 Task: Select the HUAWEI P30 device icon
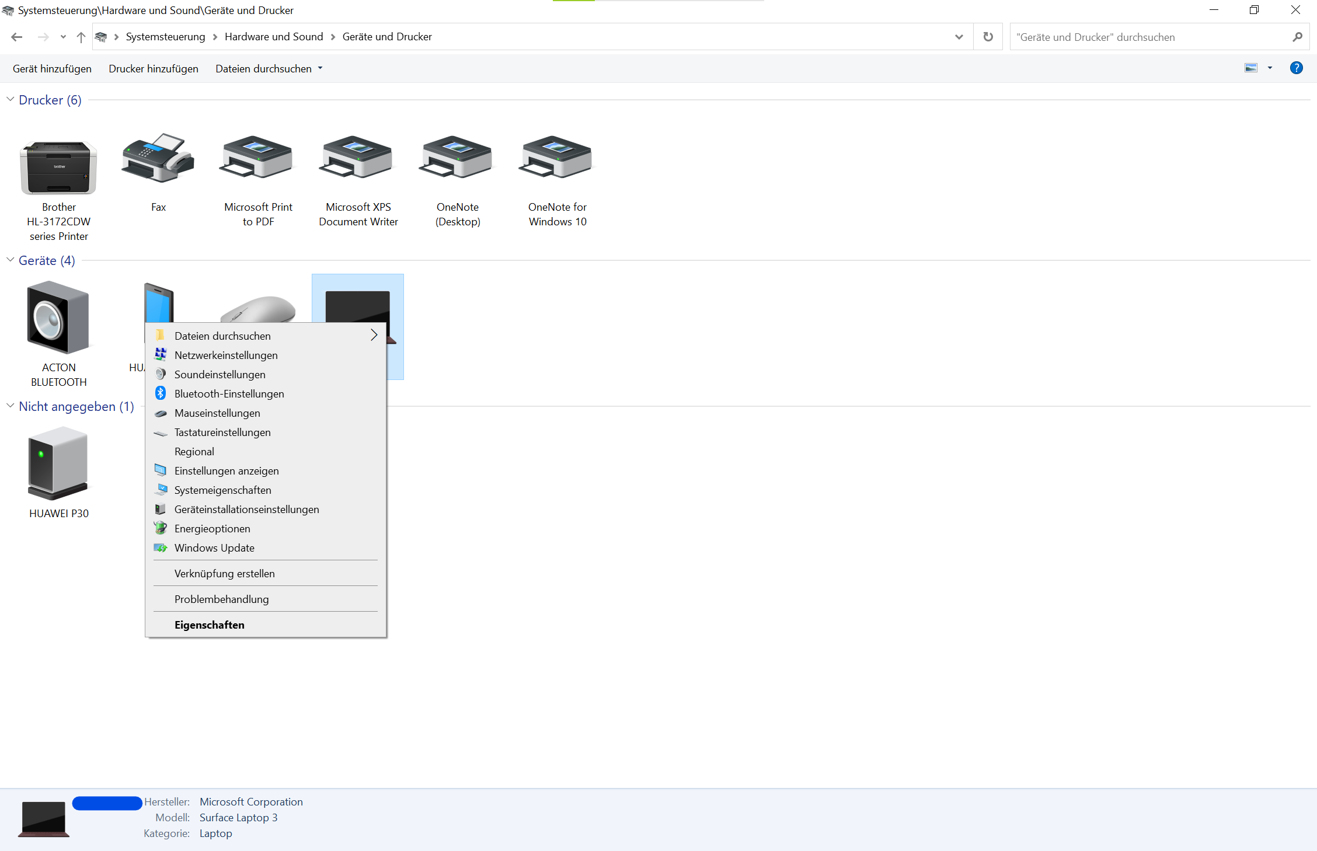pyautogui.click(x=58, y=463)
